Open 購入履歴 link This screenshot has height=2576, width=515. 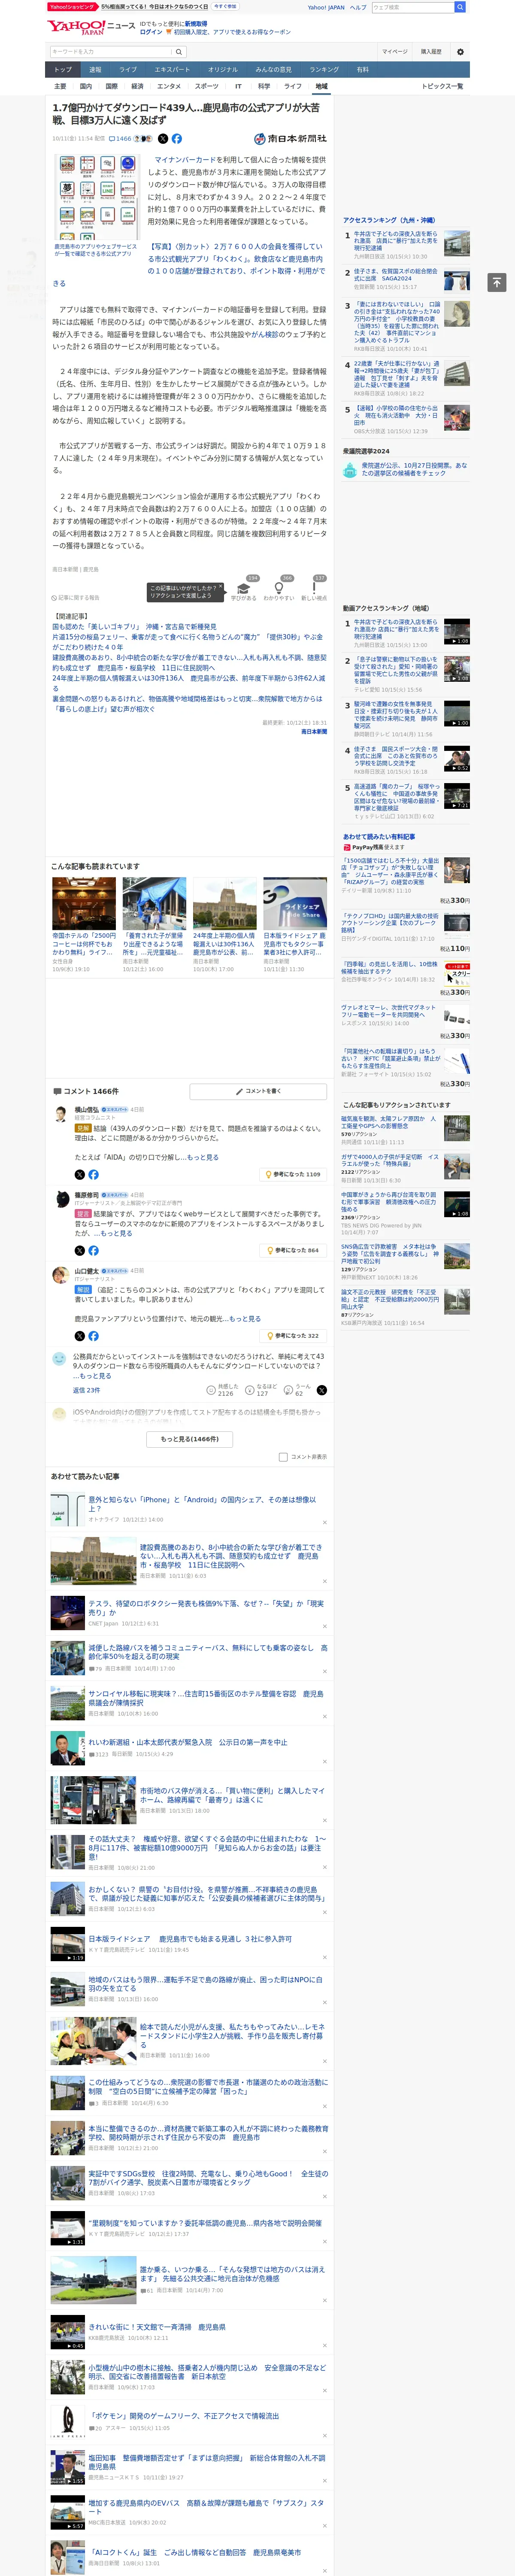click(431, 51)
